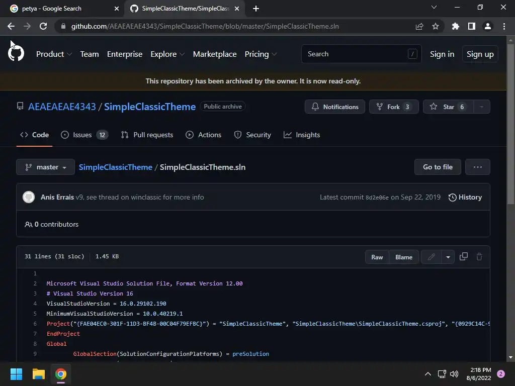
Task: Open commit hash 8d2e06e link
Action: (x=377, y=198)
